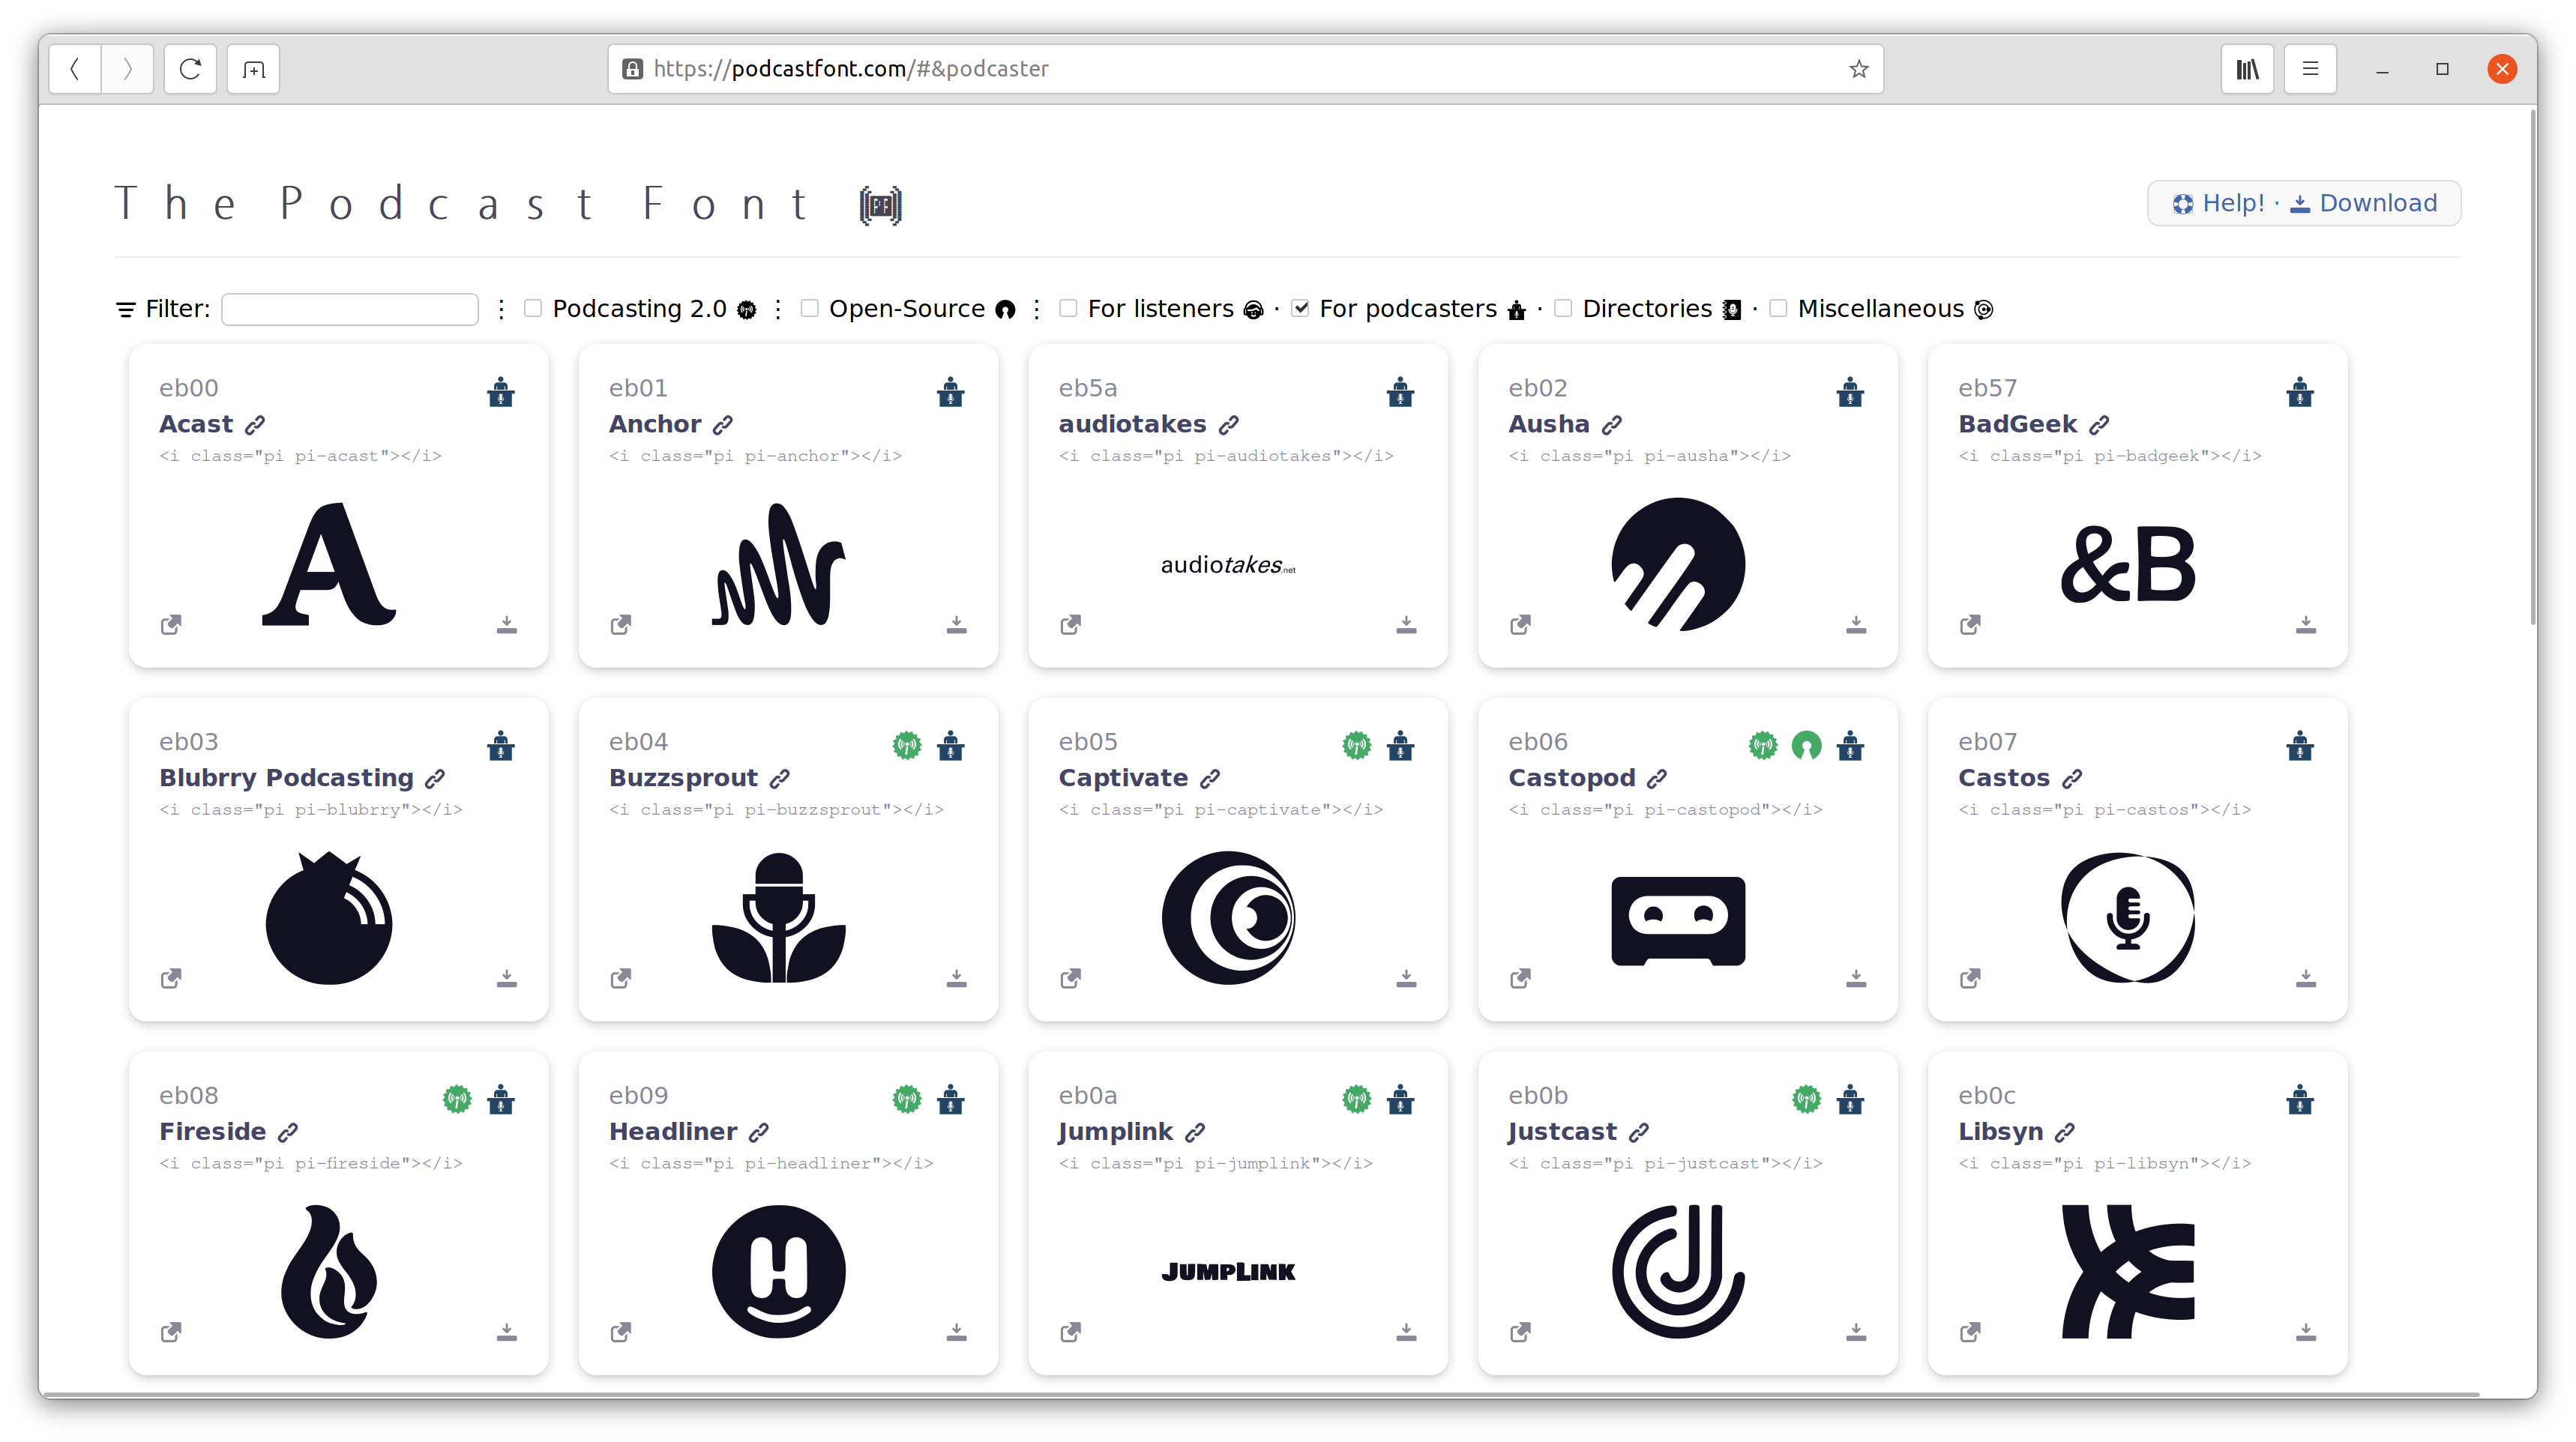This screenshot has height=1442, width=2576.
Task: Open Anchor external link icon
Action: pos(621,625)
